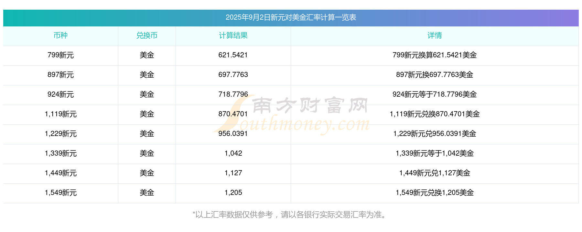This screenshot has height=232, width=582.
Task: Click the result value 697.7763
Action: 233,75
